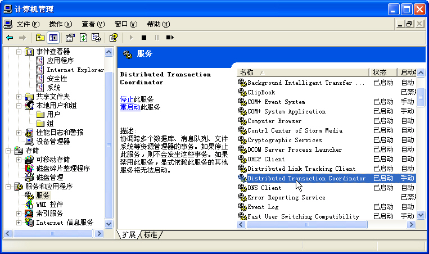Click services list vertical scrollbar thumb
The width and height of the screenshot is (429, 254).
[x=421, y=97]
